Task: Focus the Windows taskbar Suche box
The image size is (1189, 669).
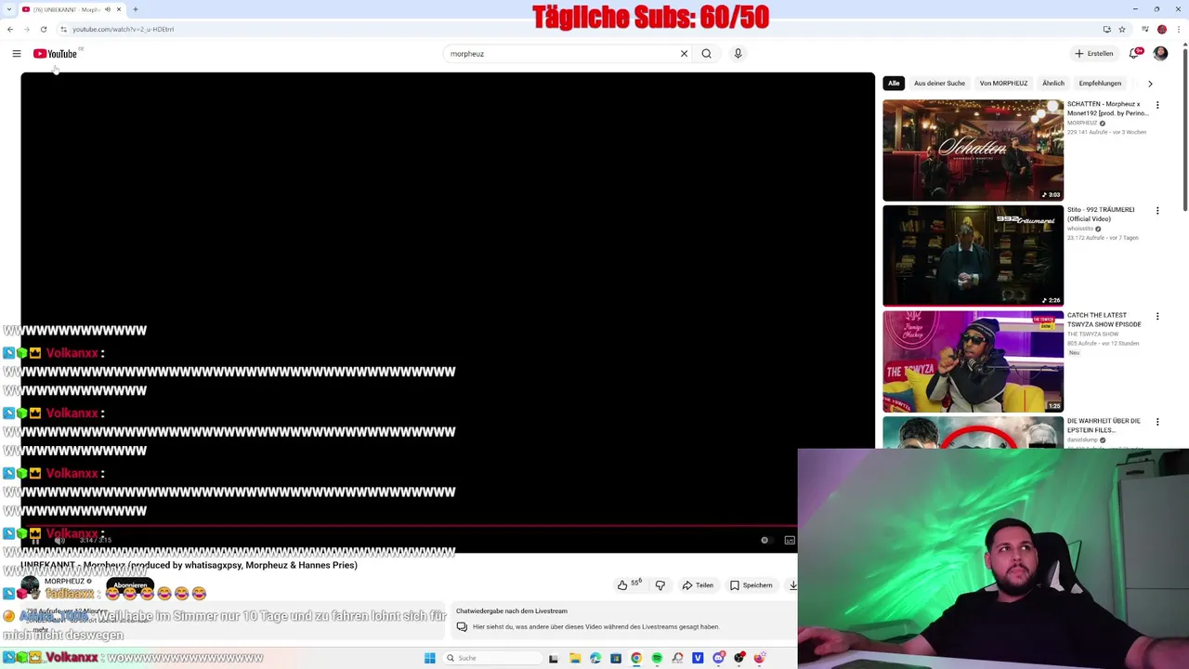Action: (491, 658)
